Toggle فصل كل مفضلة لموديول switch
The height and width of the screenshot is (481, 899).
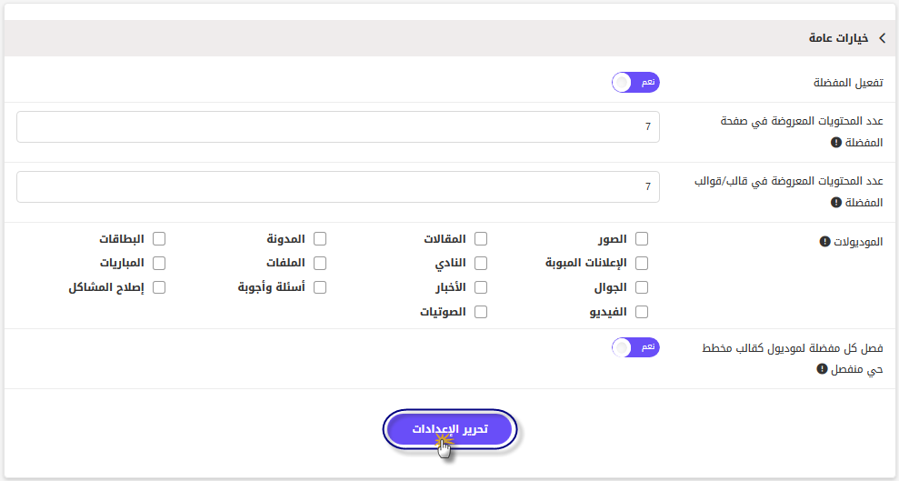[635, 347]
